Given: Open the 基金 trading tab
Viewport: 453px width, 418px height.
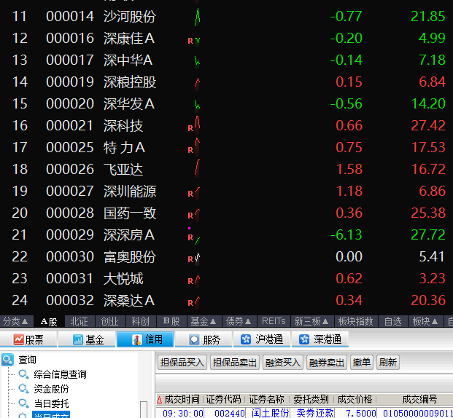Looking at the screenshot, I should [87, 339].
